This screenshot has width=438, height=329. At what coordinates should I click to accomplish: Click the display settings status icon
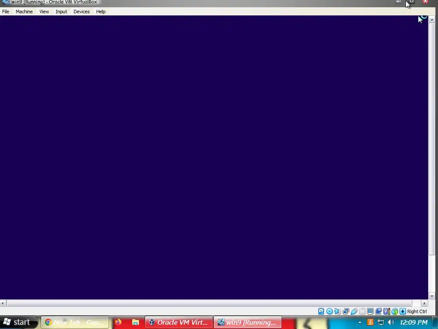point(370,311)
